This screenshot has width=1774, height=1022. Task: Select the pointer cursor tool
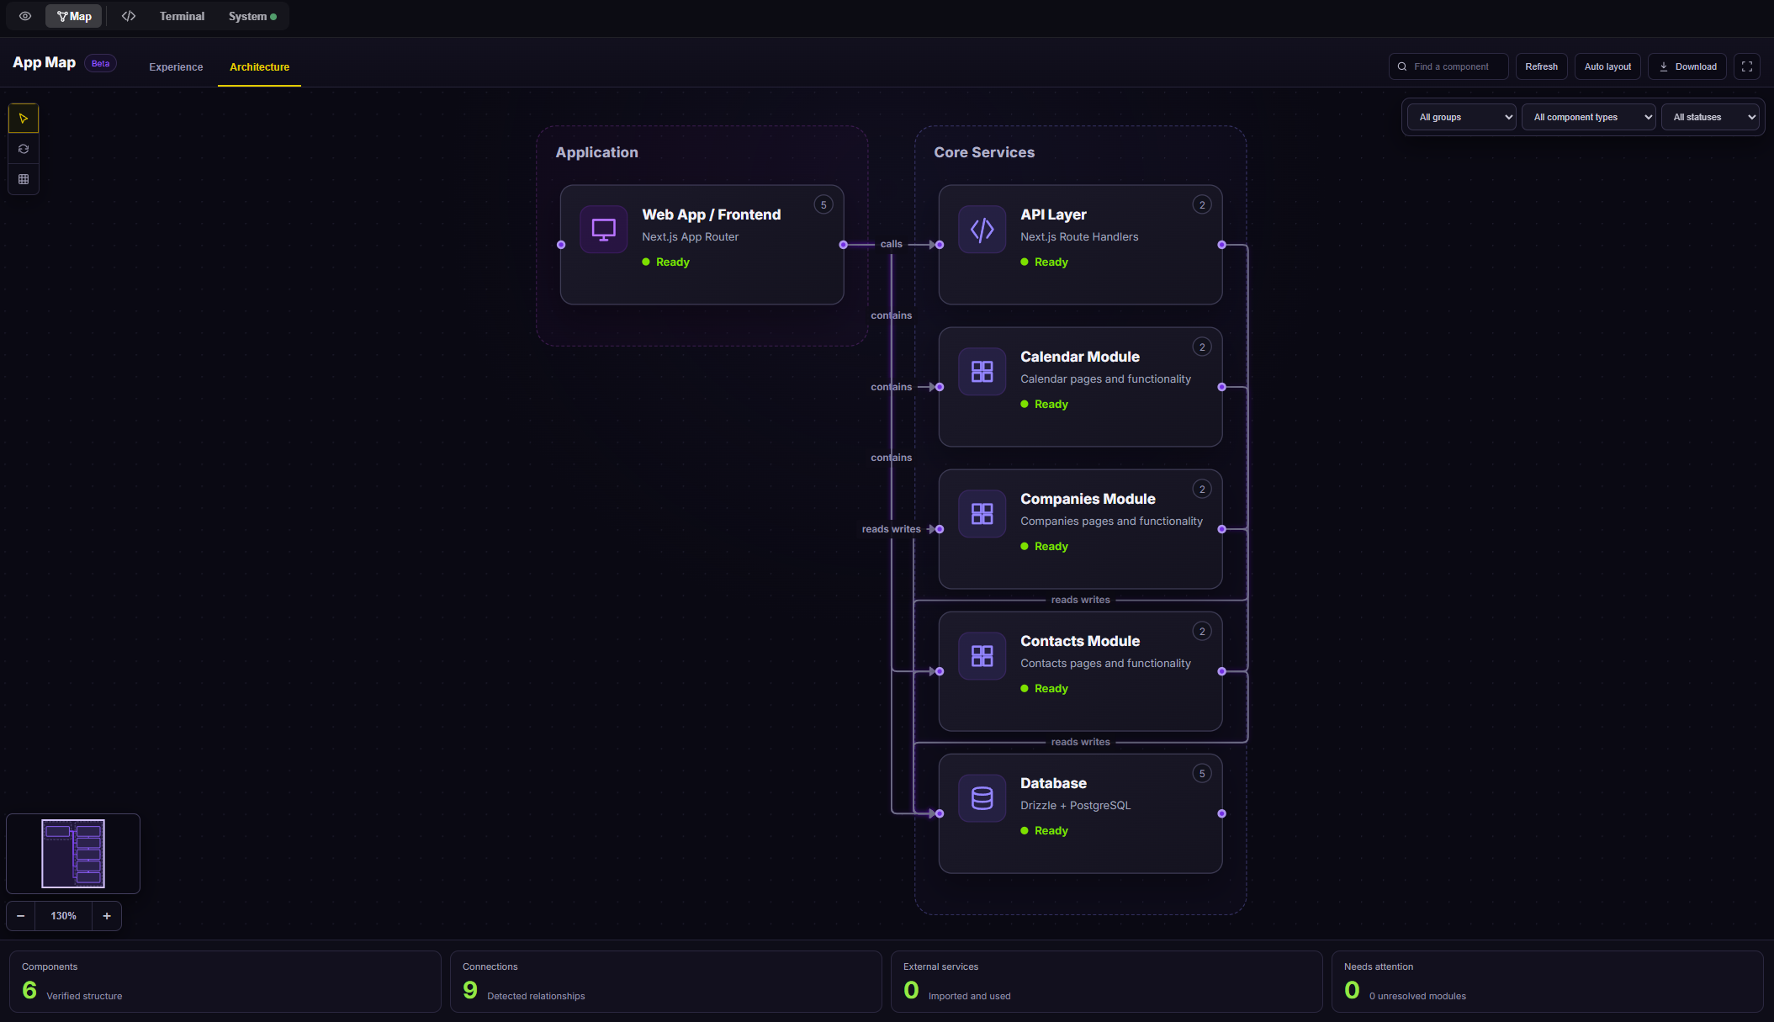tap(24, 119)
